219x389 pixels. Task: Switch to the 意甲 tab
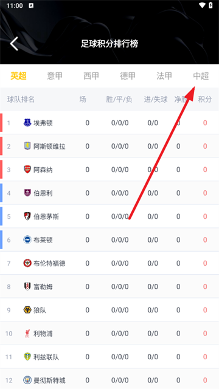[55, 76]
